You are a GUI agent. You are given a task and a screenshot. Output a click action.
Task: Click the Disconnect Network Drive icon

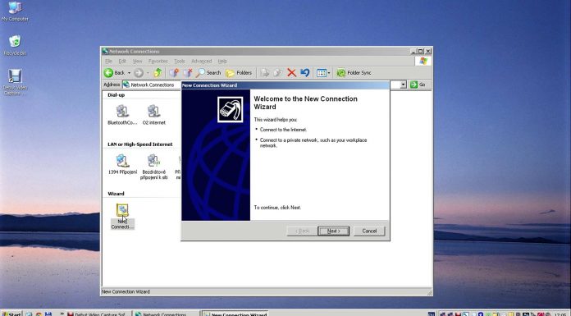click(x=188, y=73)
